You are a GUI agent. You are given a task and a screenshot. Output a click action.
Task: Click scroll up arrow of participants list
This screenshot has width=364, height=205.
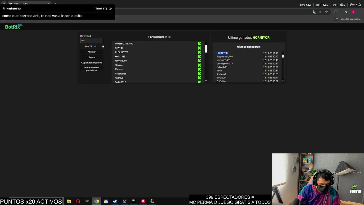coord(206,43)
